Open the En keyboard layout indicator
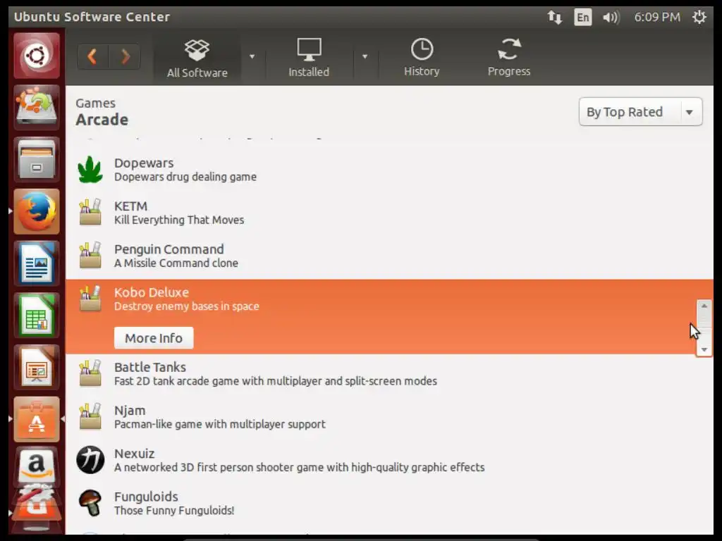Viewport: 722px width, 541px height. point(582,18)
